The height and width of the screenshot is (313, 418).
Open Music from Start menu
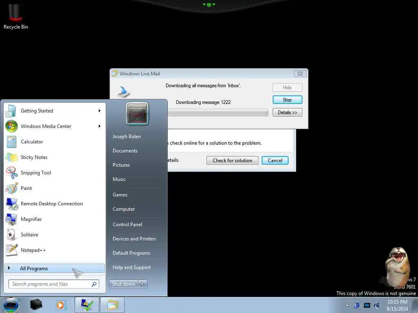point(119,179)
